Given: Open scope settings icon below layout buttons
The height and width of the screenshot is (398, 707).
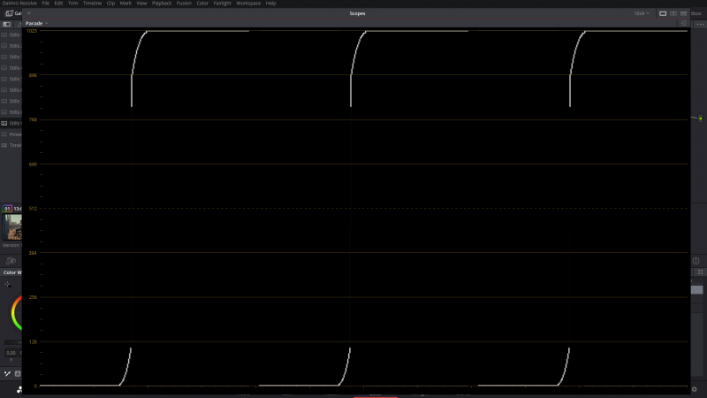Looking at the screenshot, I should tap(682, 23).
